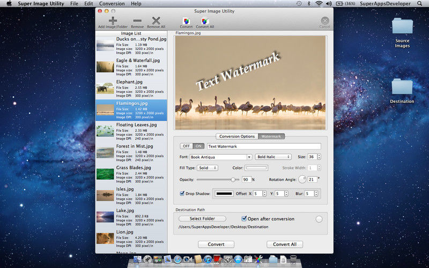The height and width of the screenshot is (268, 429).
Task: Open Mail stamp icon in Dock
Action: 168,259
